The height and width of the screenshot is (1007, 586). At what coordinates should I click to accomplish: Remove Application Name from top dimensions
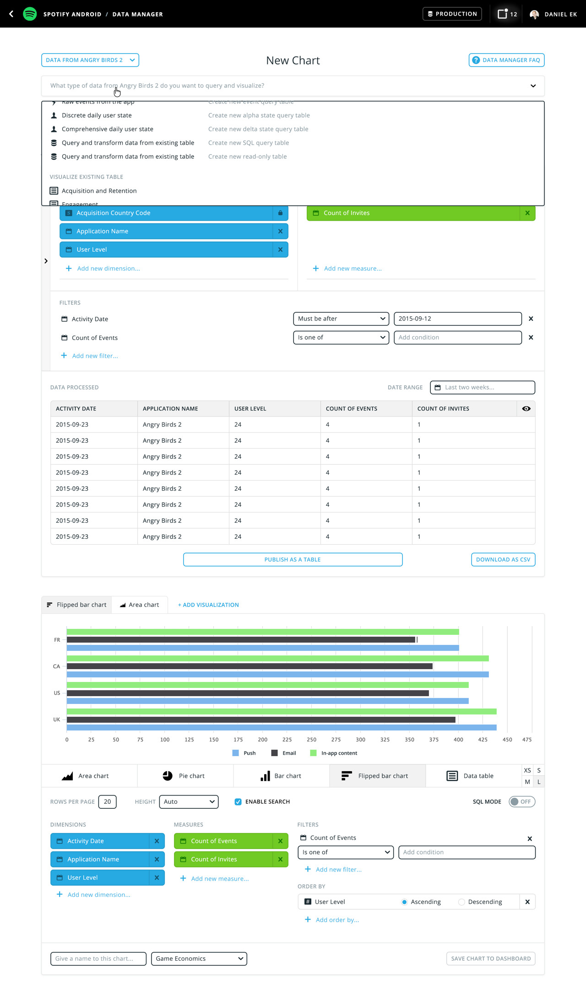[x=280, y=231]
